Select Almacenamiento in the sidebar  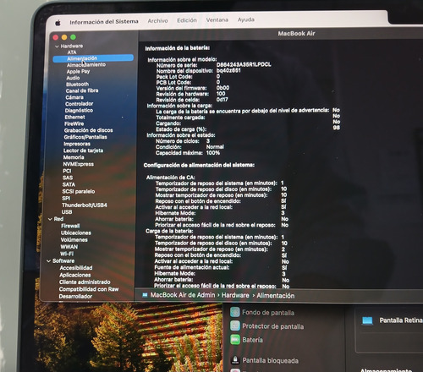tap(86, 65)
